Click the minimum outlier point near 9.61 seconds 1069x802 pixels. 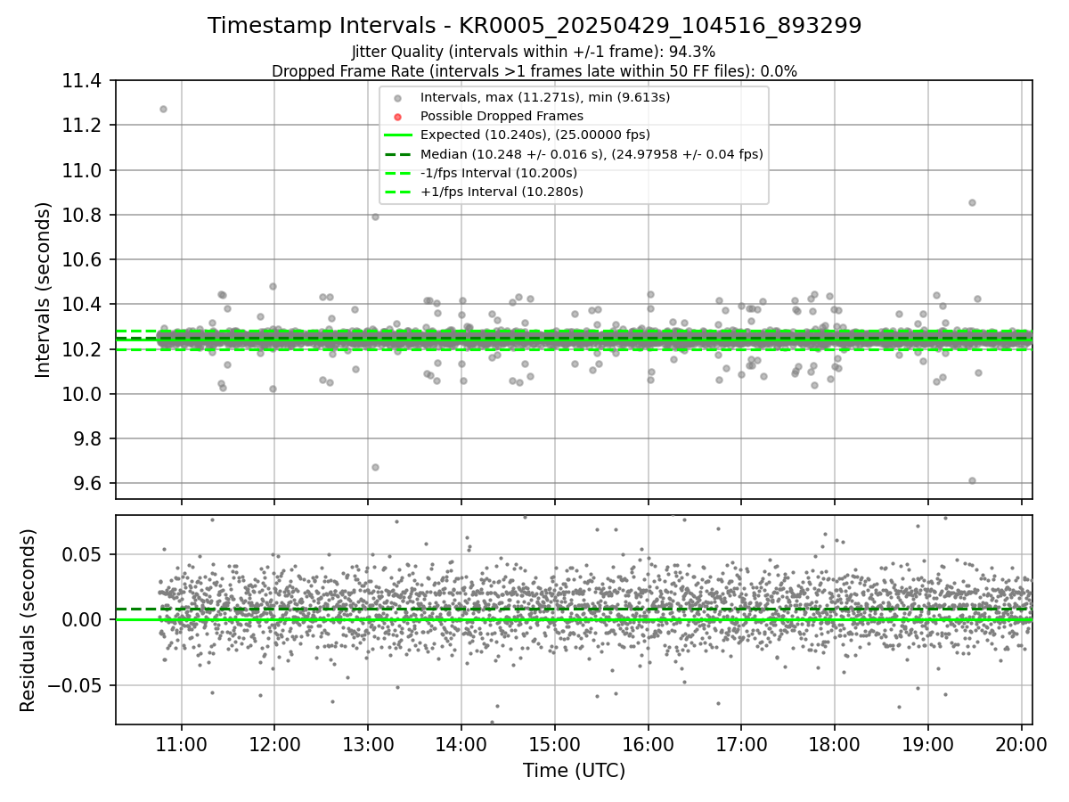click(x=972, y=480)
